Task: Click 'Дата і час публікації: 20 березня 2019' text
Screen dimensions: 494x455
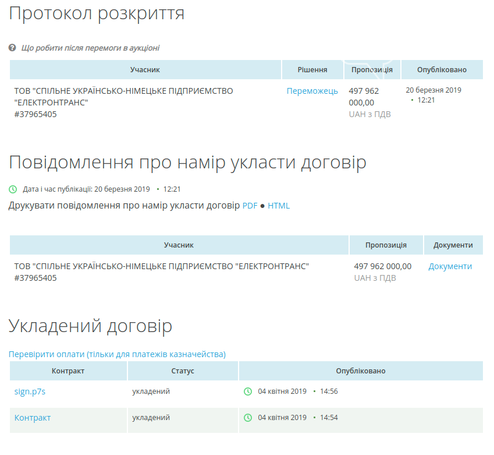Action: [x=86, y=189]
